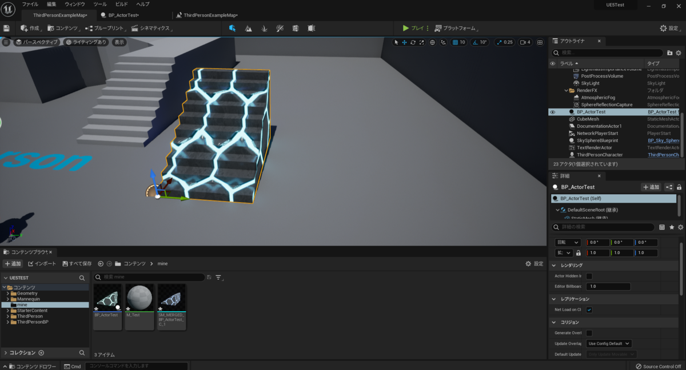
Task: Click the Outliner search field
Action: tap(607, 53)
